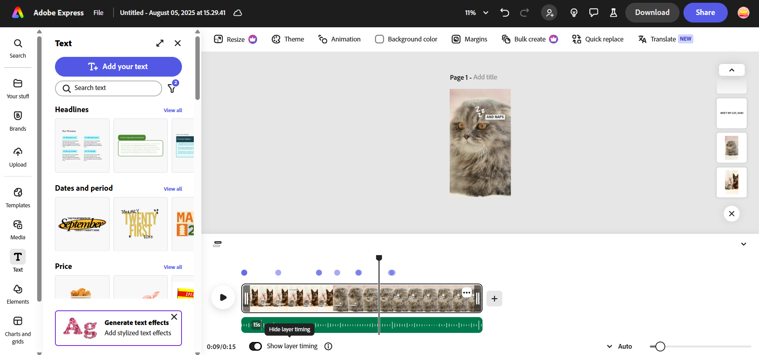Click the Download button
The image size is (759, 355).
click(652, 13)
